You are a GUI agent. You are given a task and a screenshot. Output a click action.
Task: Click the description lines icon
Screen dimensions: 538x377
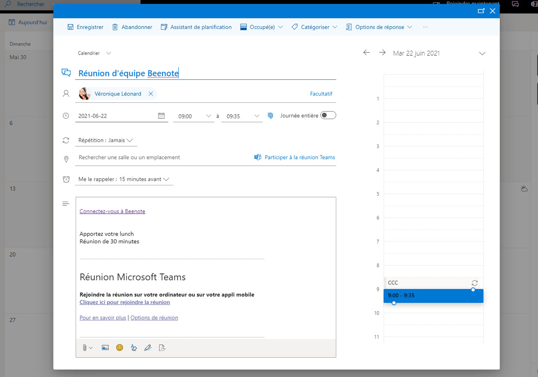66,204
